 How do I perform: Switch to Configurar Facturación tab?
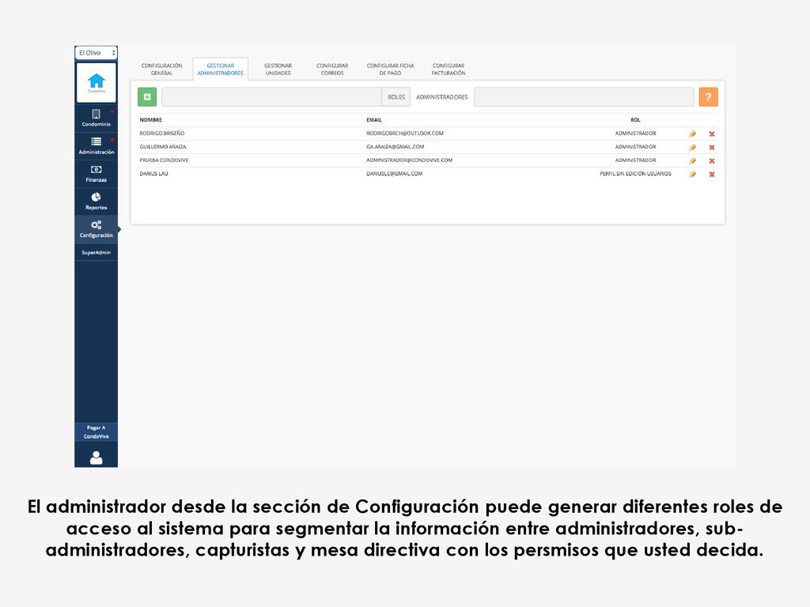449,70
